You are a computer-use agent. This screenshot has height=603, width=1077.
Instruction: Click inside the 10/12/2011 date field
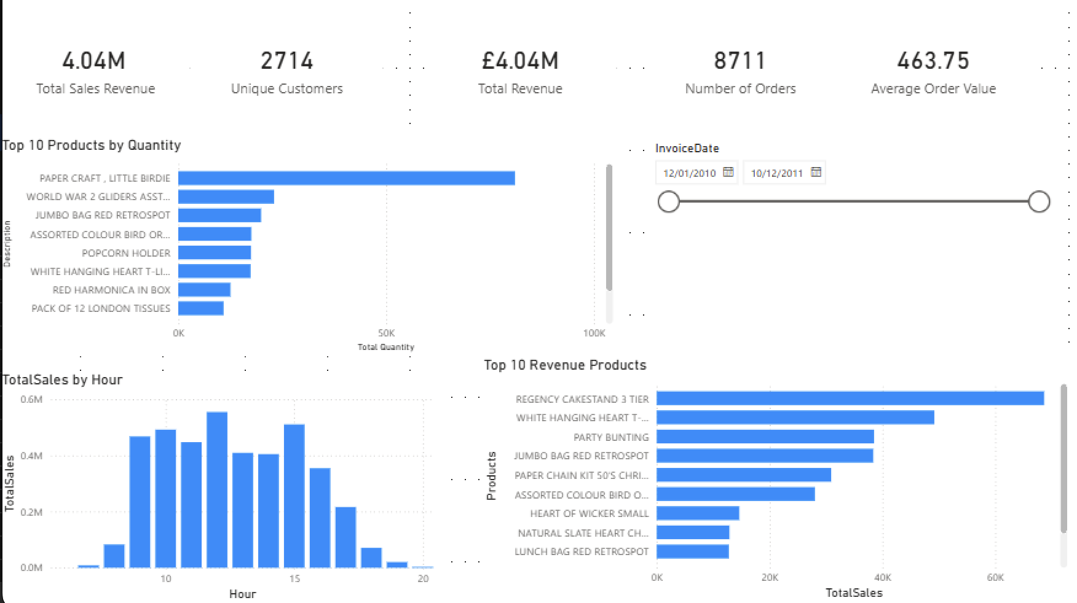(778, 173)
